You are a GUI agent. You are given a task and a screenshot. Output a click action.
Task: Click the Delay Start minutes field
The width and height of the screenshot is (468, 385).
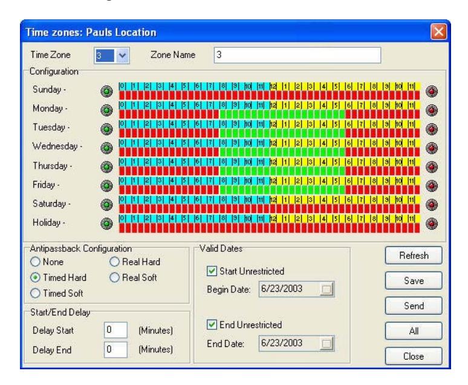click(115, 330)
